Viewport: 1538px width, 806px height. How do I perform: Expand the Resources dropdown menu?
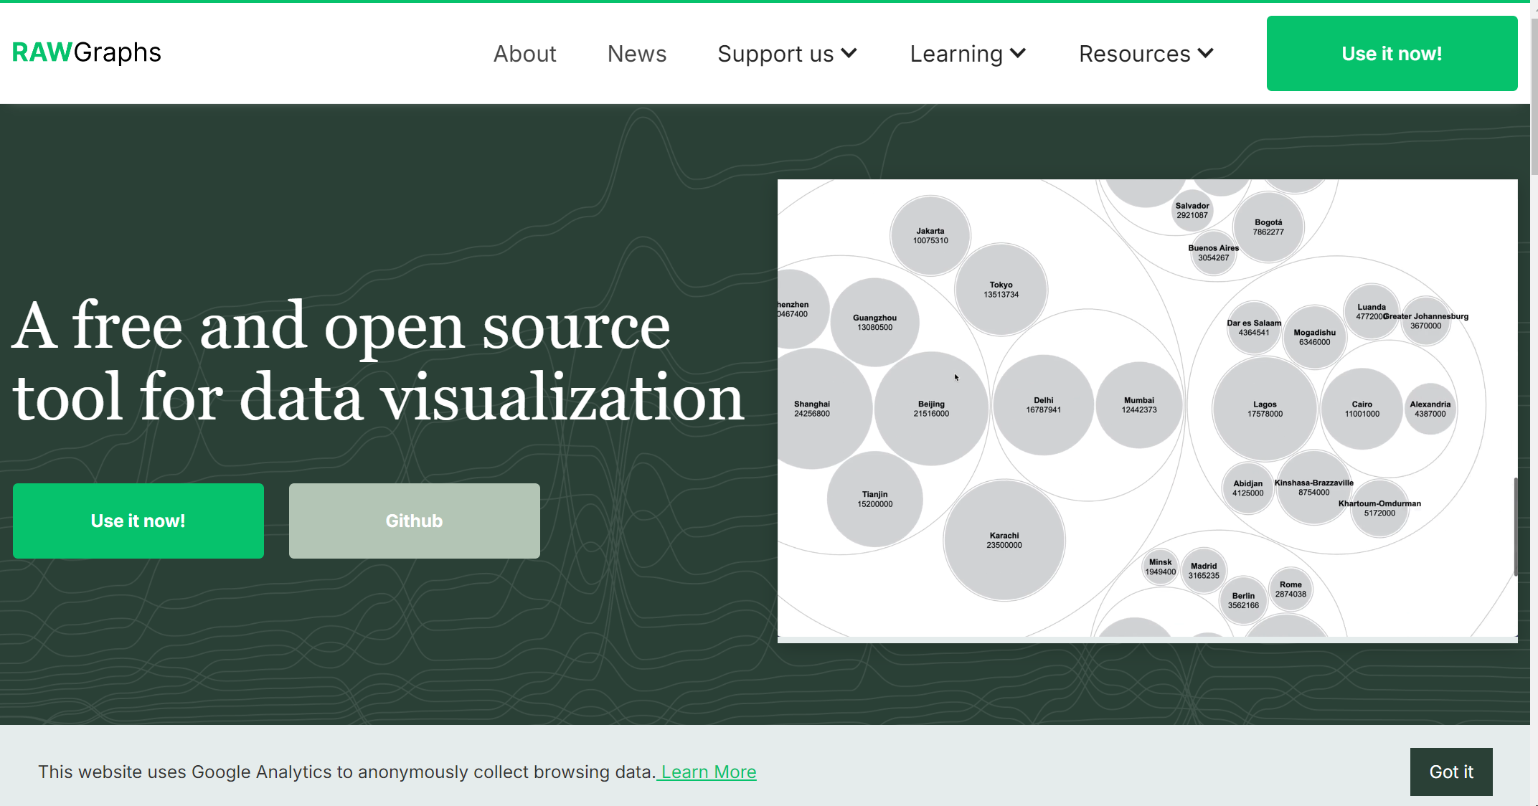1134,54
